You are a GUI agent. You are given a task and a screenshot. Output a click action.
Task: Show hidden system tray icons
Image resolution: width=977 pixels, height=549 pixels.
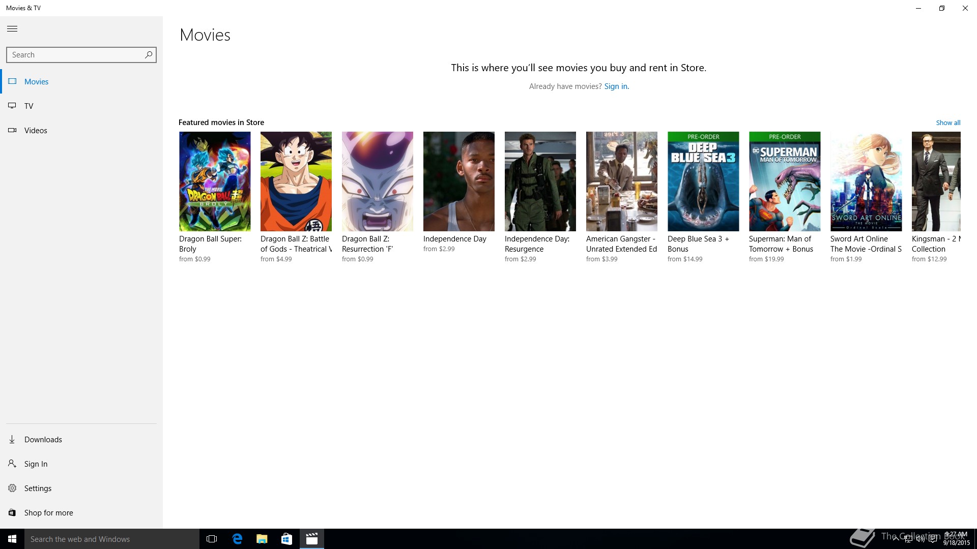point(896,539)
